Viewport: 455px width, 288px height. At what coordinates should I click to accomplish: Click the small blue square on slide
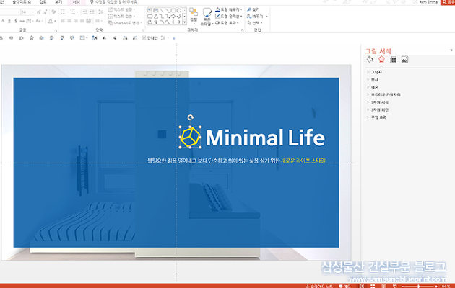(162, 134)
